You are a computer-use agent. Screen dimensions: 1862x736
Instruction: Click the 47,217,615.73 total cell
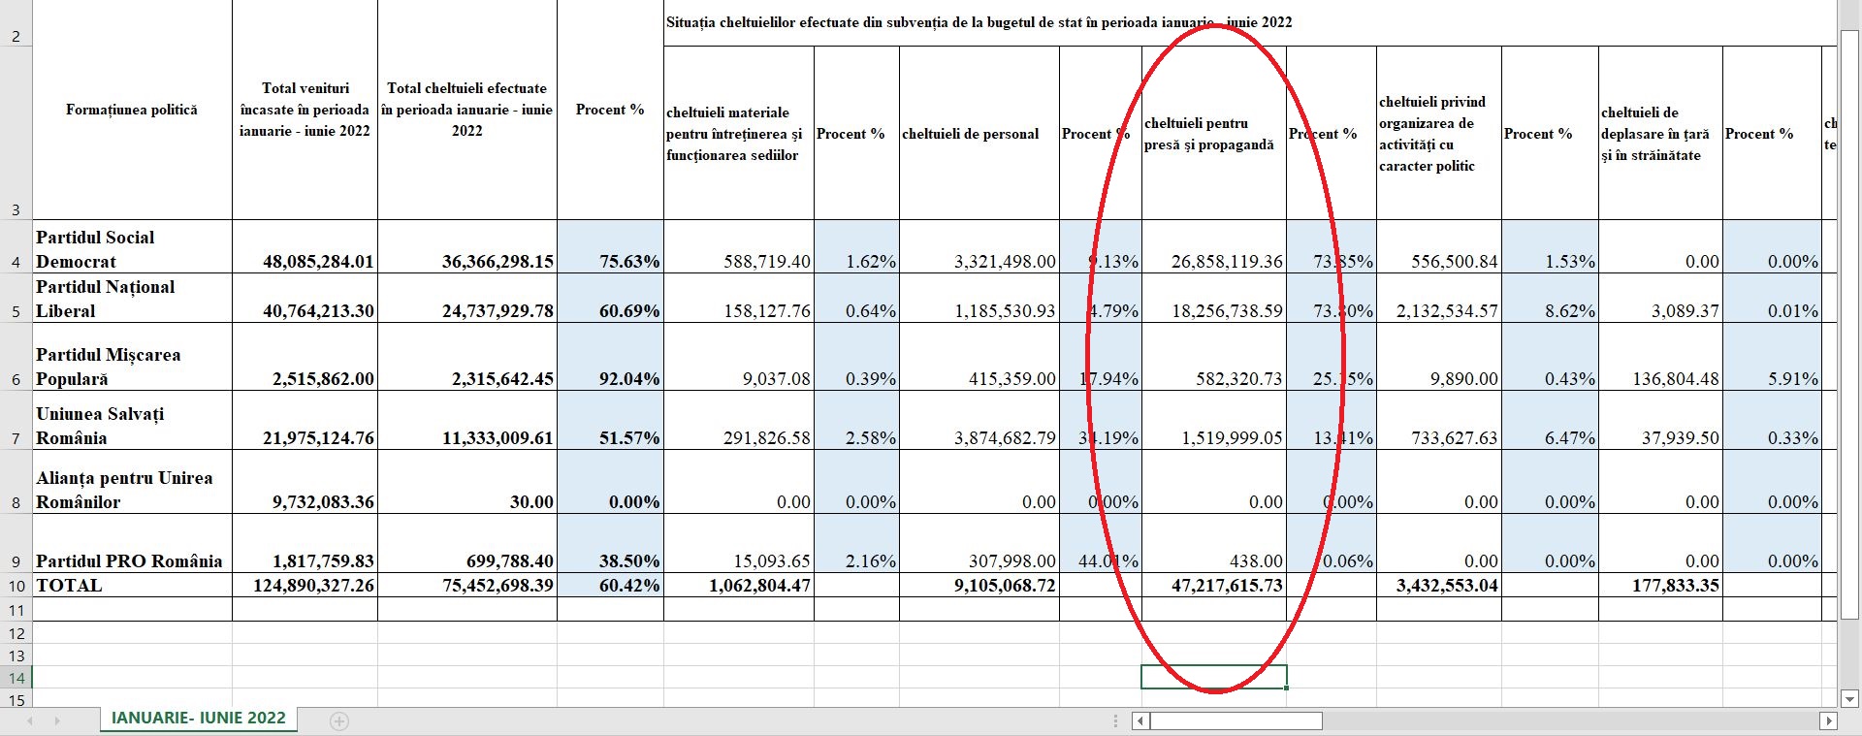point(1213,586)
